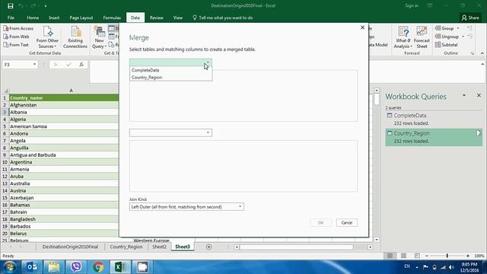Open From Other Sources menu
487x274 pixels.
tap(47, 37)
